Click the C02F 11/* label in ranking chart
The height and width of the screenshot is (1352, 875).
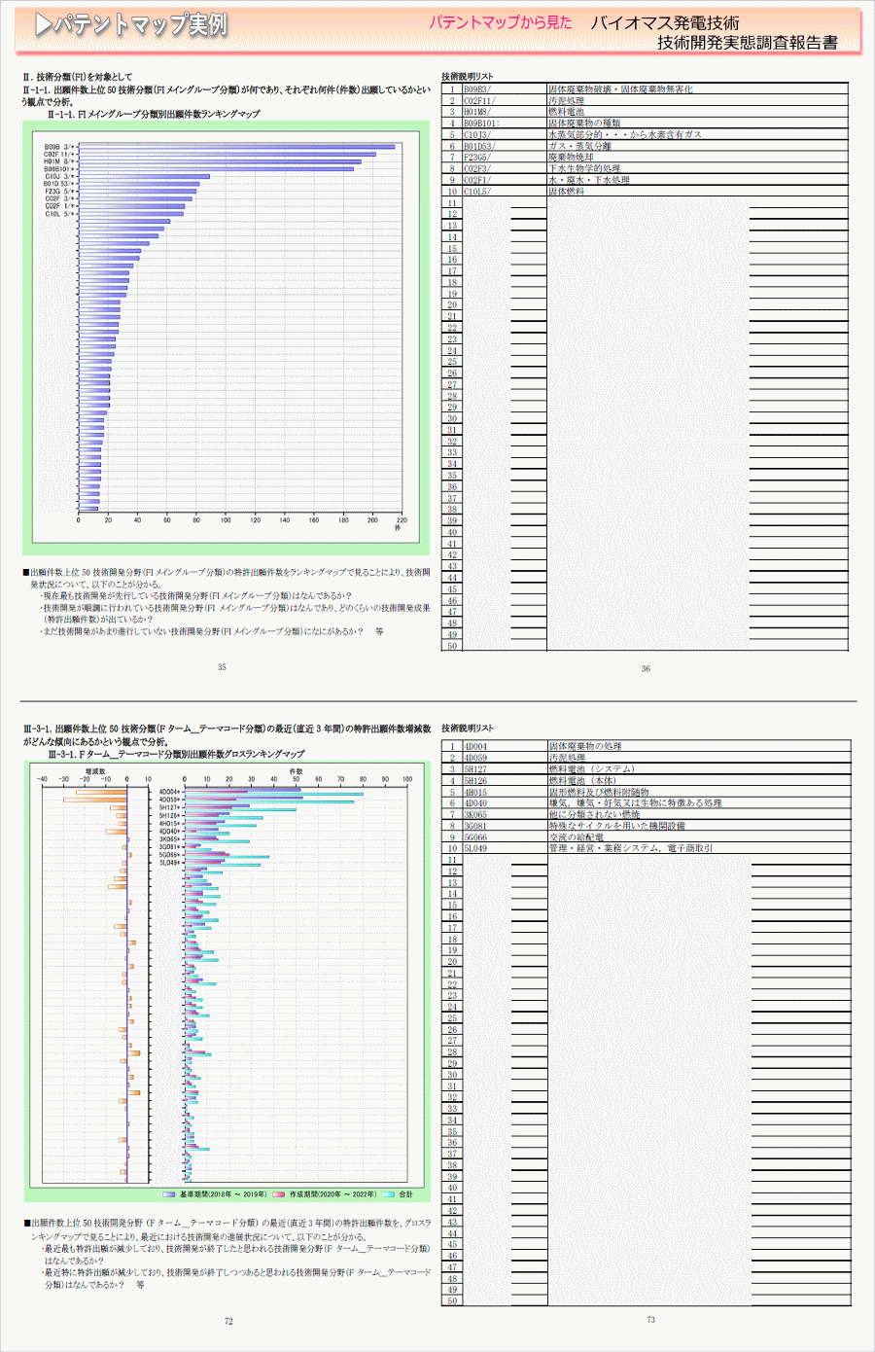pos(58,154)
